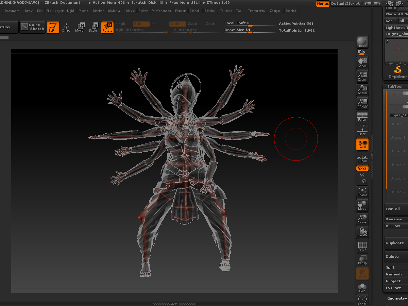Collapse the SubTool subpalette header
This screenshot has width=408, height=306.
point(394,86)
